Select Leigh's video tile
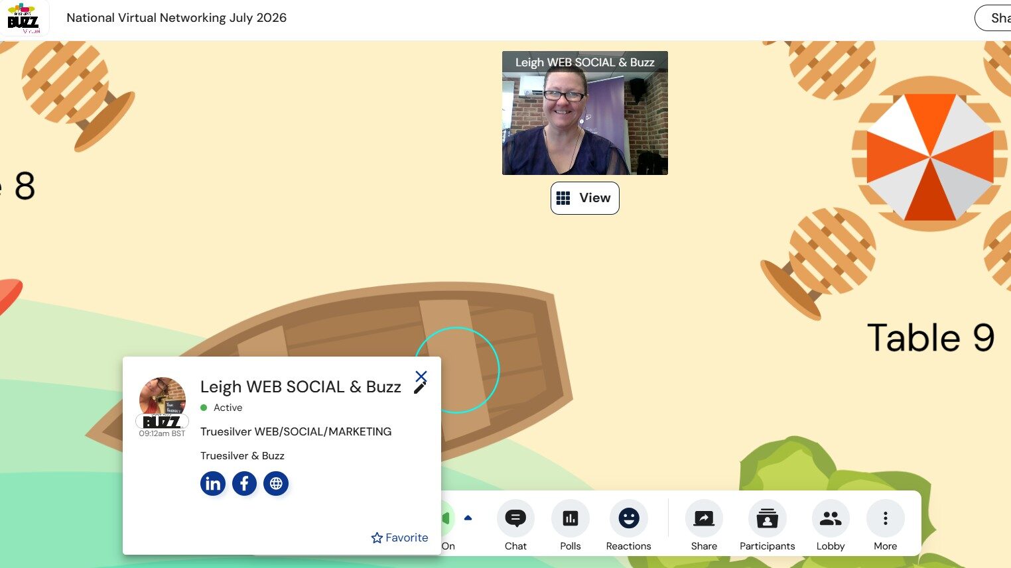This screenshot has width=1011, height=568. [x=584, y=113]
